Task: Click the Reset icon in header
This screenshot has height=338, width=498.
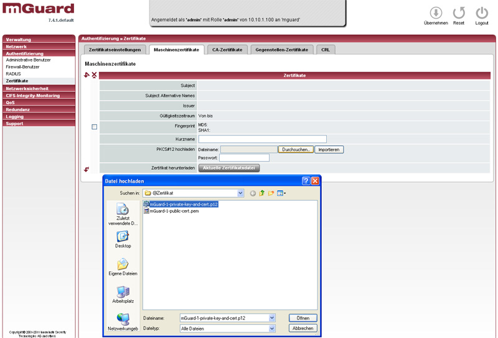Action: (x=459, y=13)
